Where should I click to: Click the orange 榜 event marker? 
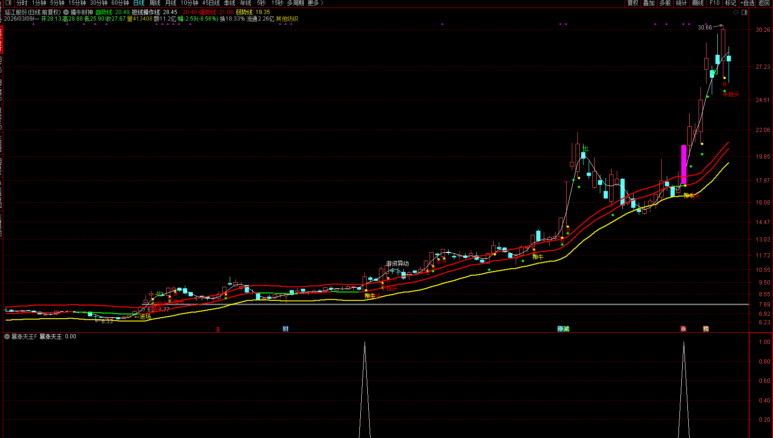coord(706,329)
